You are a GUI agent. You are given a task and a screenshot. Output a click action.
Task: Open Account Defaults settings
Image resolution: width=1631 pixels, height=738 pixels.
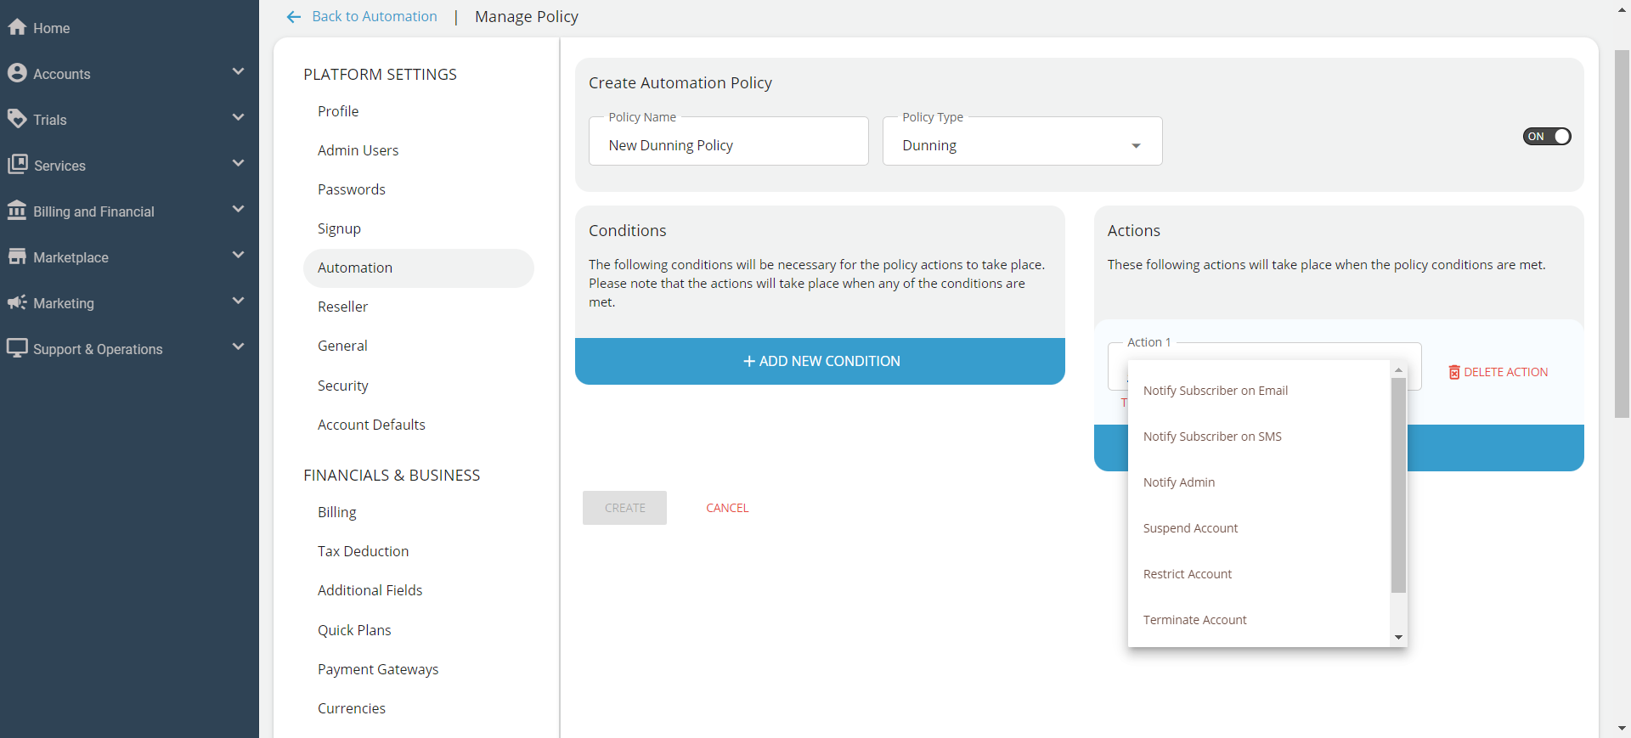click(x=371, y=425)
